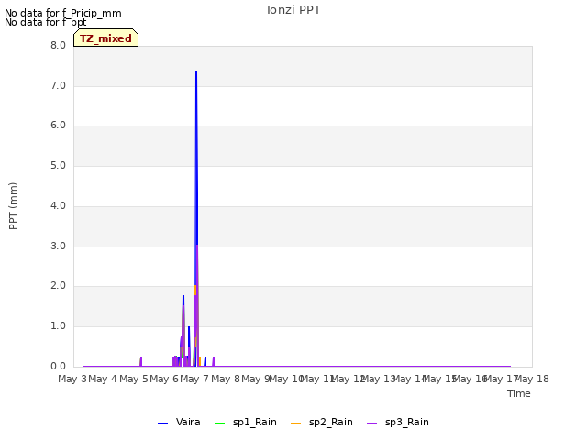The height and width of the screenshot is (440, 587).
Task: Click the May 7 x-axis tick label
Action: [194, 379]
